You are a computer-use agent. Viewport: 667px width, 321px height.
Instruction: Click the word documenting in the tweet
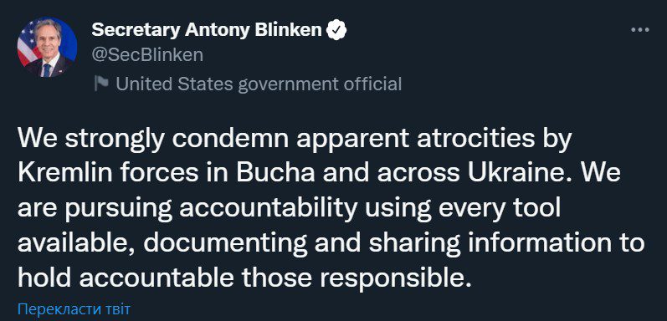(x=225, y=243)
